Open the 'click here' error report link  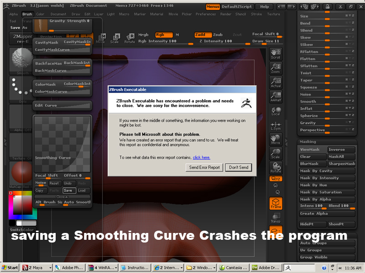click(201, 157)
